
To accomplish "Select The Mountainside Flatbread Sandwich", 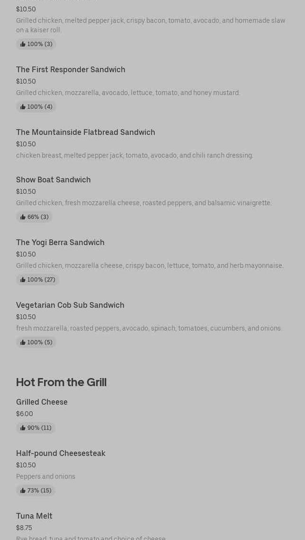I will coord(85,133).
